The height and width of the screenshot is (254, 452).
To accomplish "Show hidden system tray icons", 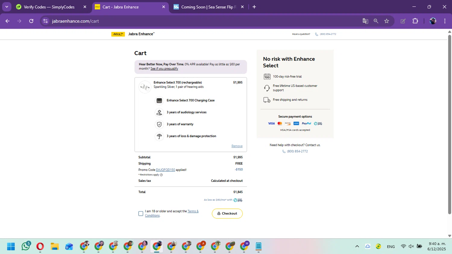I will [x=357, y=246].
